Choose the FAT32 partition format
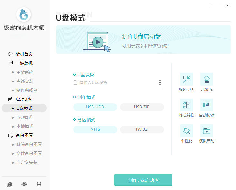The image size is (236, 190). pyautogui.click(x=142, y=129)
